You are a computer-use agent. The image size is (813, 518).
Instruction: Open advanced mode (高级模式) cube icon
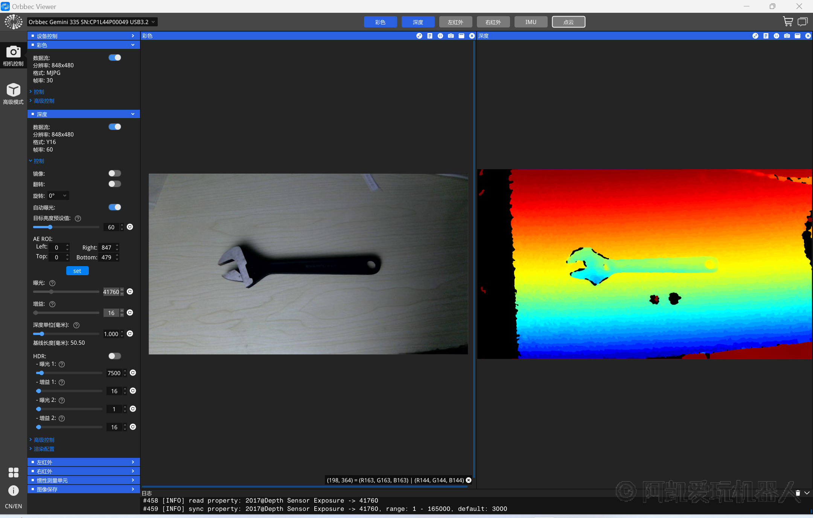13,90
